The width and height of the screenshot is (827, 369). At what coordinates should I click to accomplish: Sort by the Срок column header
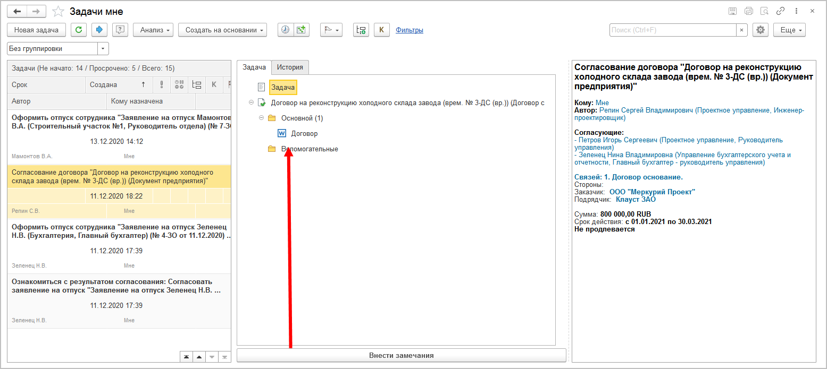point(47,84)
